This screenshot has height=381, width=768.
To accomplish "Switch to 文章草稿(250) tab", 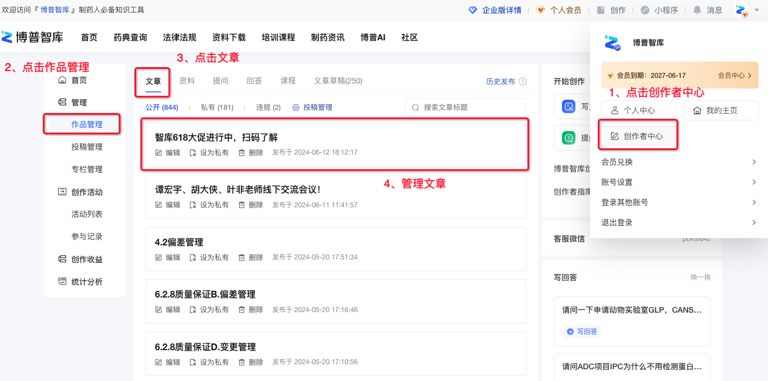I will 338,81.
